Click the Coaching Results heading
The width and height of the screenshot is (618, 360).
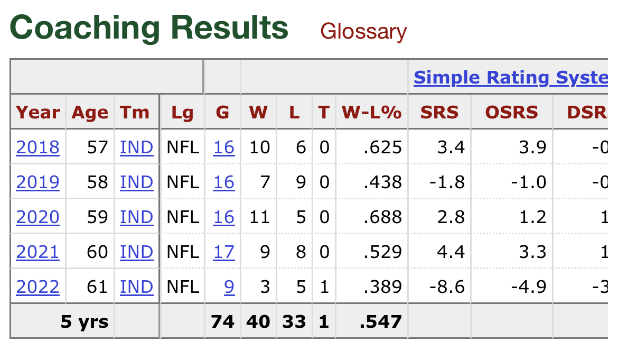click(x=149, y=29)
